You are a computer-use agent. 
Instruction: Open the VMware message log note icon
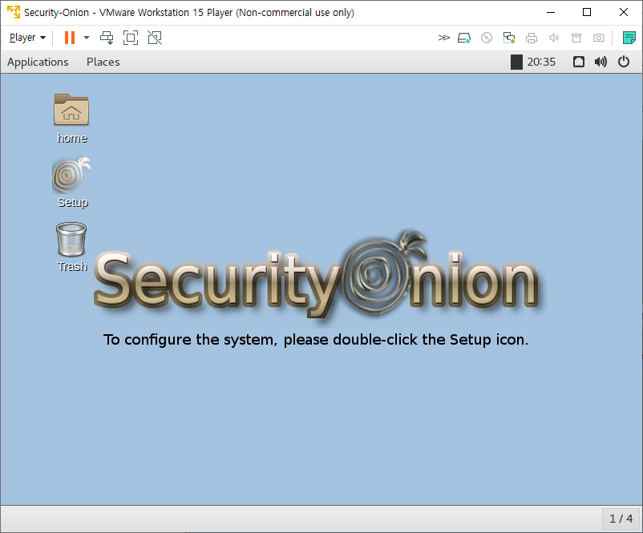tap(629, 38)
